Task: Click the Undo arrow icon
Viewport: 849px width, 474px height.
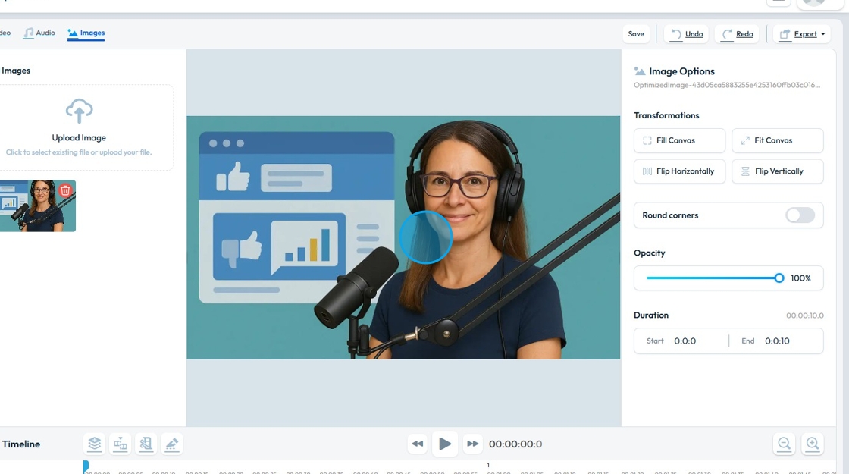Action: click(675, 34)
